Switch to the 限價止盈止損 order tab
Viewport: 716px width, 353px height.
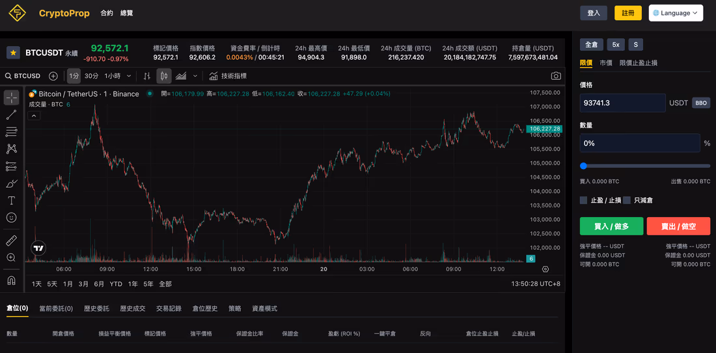639,63
